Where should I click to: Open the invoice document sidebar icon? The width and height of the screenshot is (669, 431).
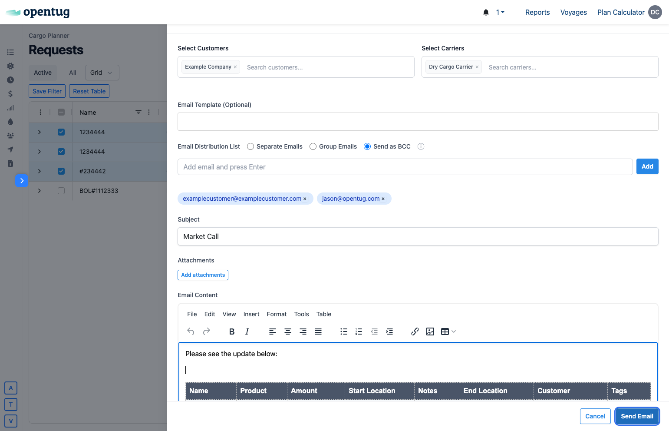[10, 163]
